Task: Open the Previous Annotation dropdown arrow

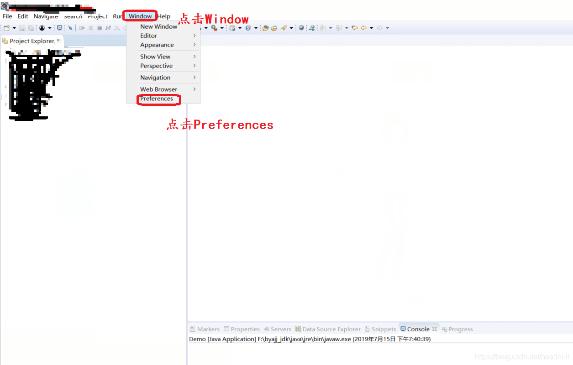Action: pyautogui.click(x=347, y=28)
